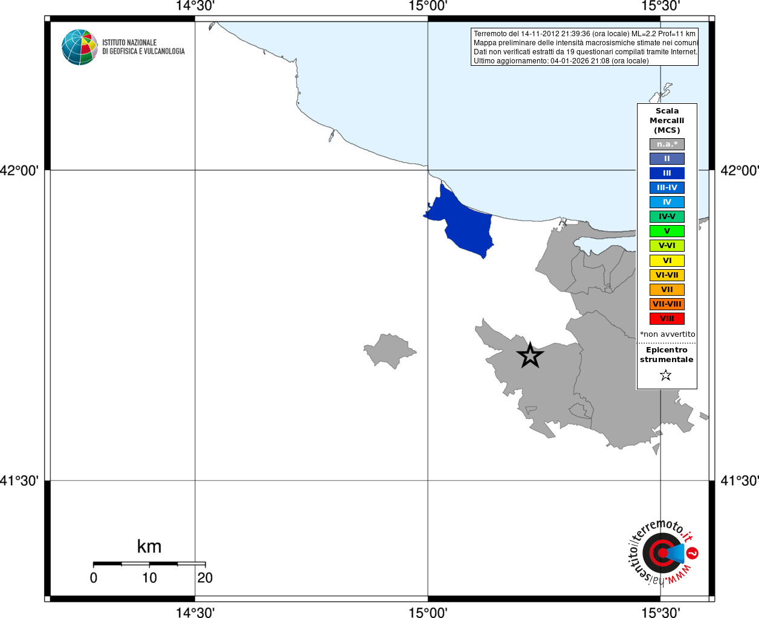Click the 'km' scale label
The width and height of the screenshot is (759, 618).
(x=149, y=547)
